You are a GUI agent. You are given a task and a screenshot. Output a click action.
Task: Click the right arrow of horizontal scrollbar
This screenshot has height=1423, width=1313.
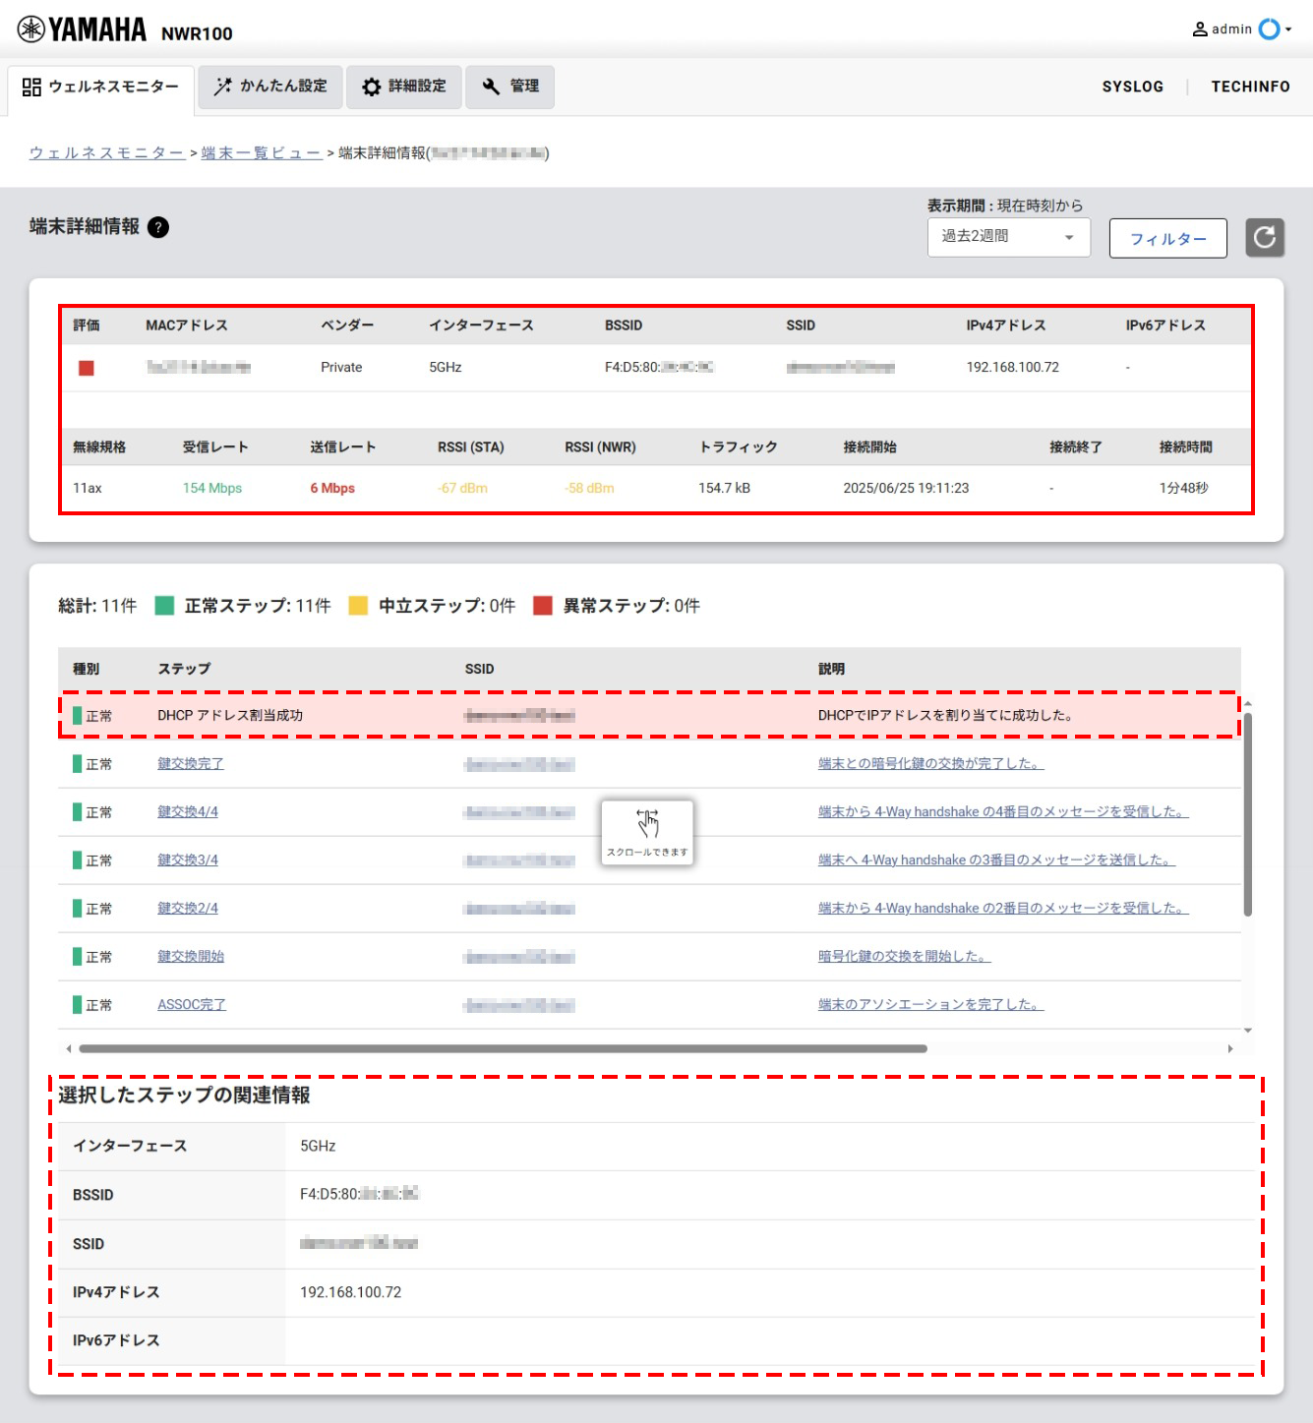pyautogui.click(x=1230, y=1048)
